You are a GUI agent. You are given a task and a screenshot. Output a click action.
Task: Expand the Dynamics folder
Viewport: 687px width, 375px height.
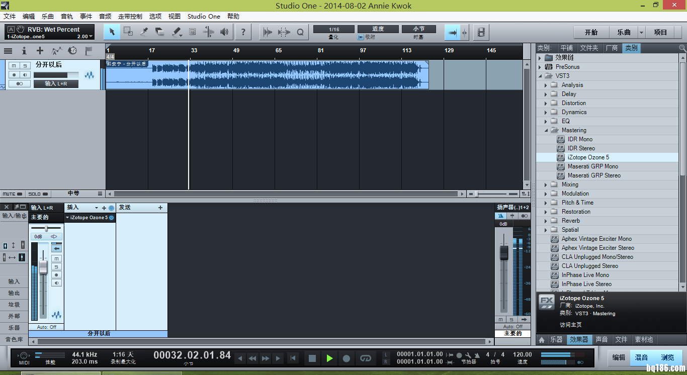[x=546, y=112]
